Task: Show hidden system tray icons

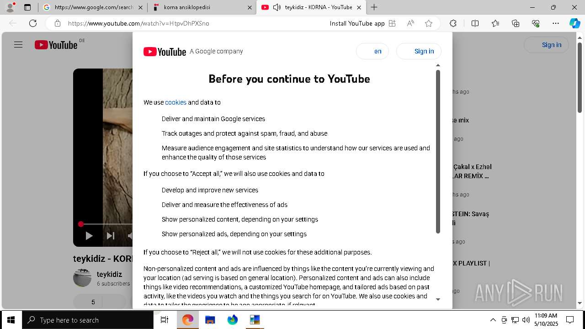Action: click(x=493, y=320)
